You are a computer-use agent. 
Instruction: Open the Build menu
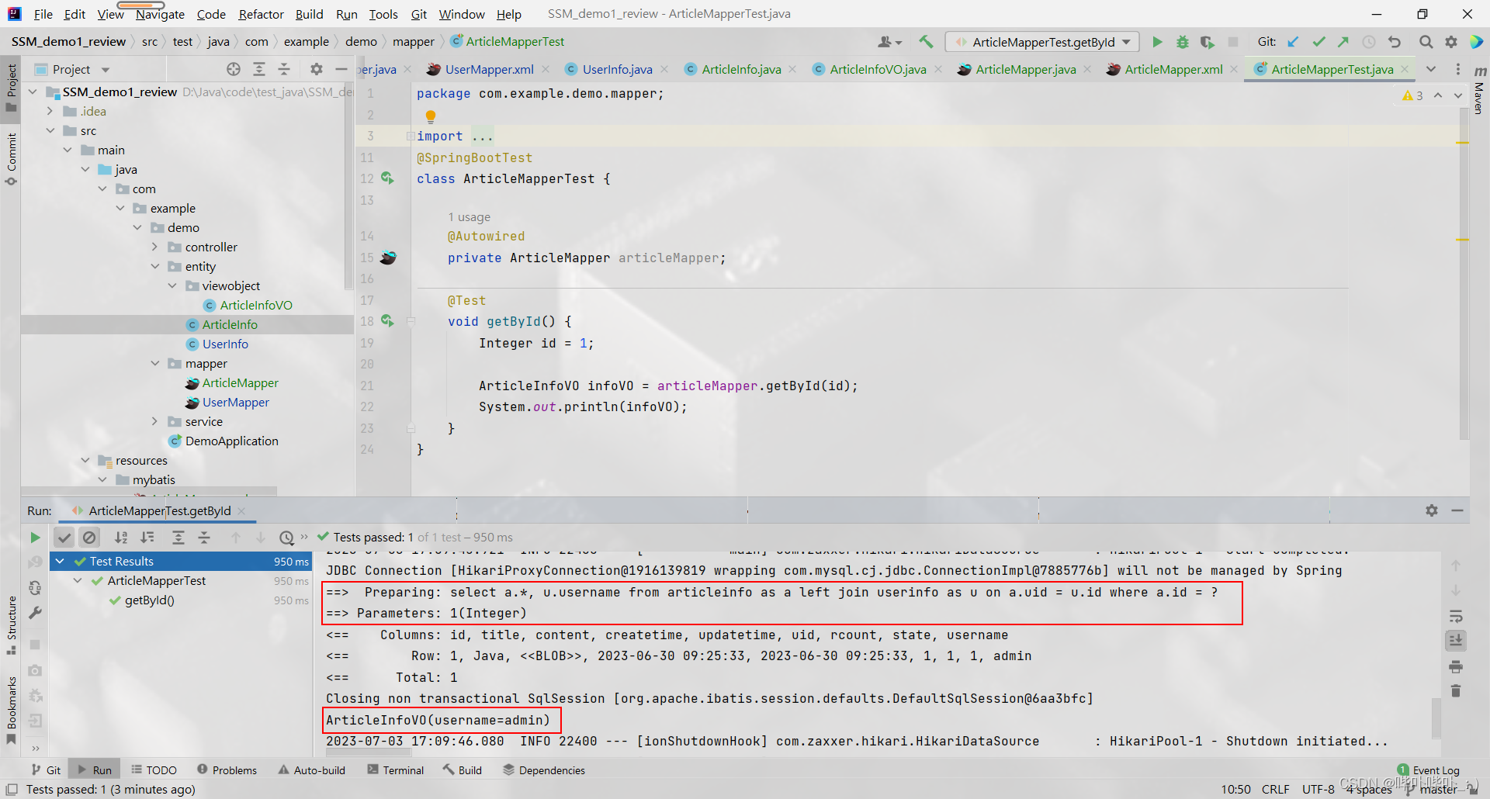tap(309, 14)
